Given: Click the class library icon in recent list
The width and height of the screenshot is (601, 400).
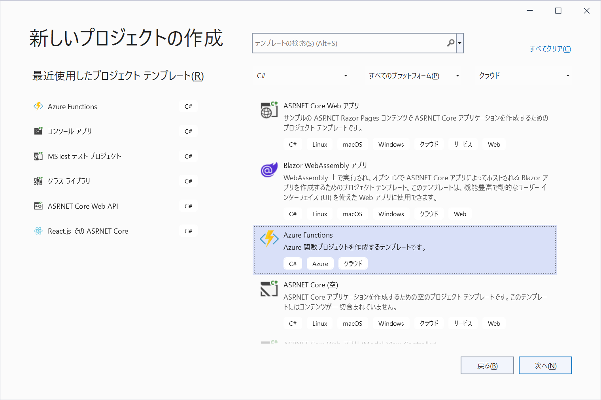Looking at the screenshot, I should tap(38, 181).
